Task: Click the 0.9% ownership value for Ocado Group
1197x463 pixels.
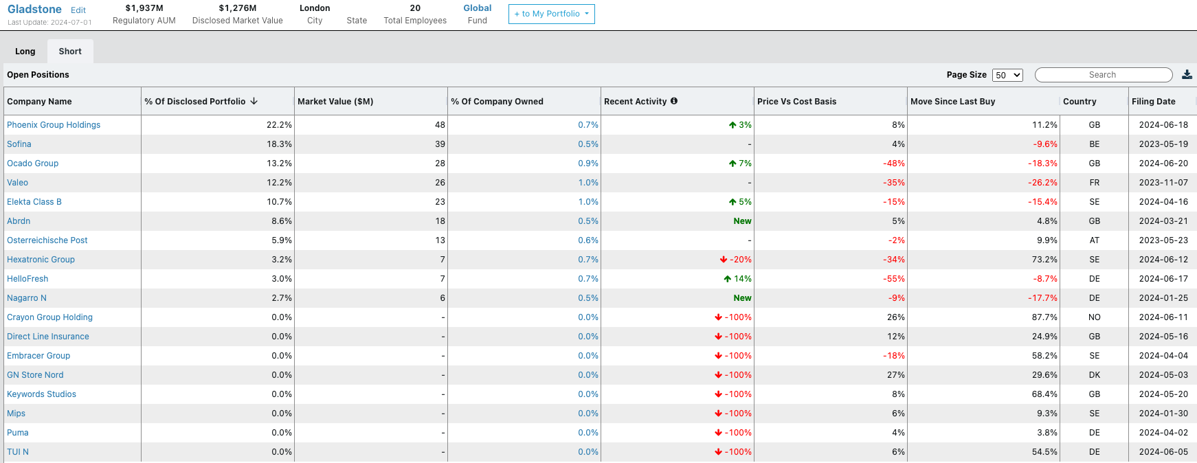Action: (588, 163)
